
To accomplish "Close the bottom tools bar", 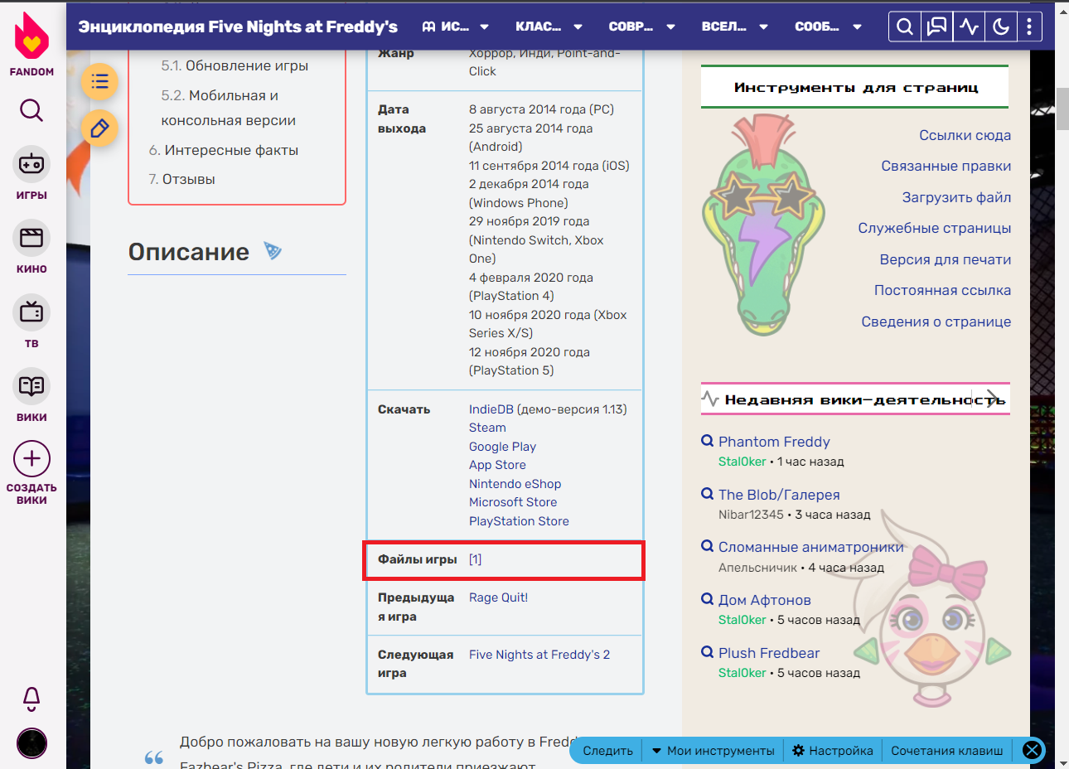I will (x=1032, y=750).
